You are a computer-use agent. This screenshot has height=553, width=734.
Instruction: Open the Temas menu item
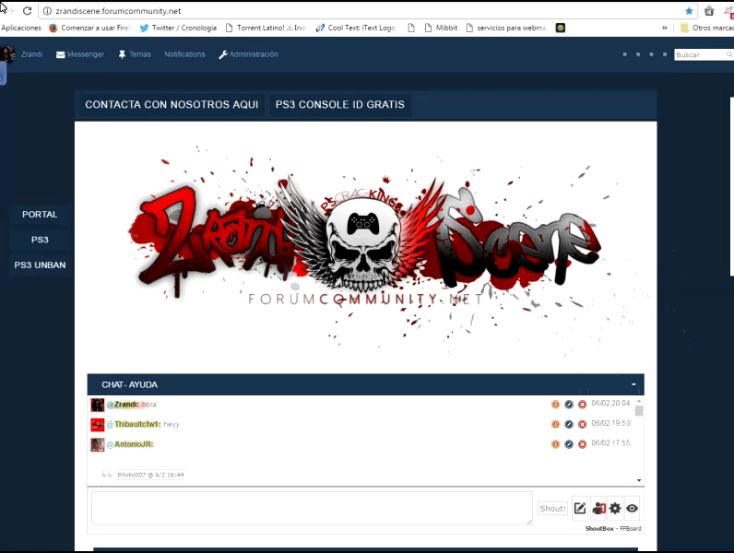tap(135, 54)
